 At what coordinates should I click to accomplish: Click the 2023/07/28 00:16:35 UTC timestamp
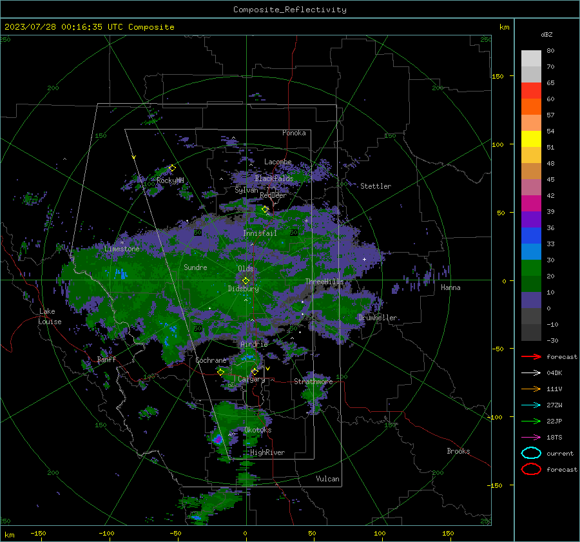(89, 27)
